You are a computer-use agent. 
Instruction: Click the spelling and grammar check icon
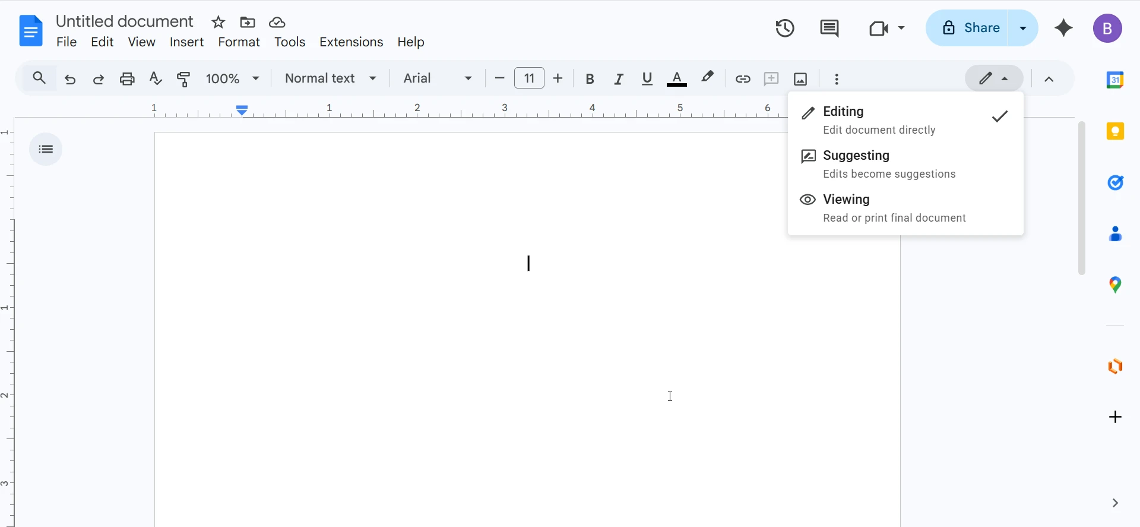pos(156,78)
